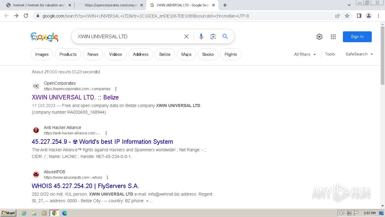Close the opencorporates.com tab
Image resolution: width=385 pixels, height=217 pixels.
(142, 5)
